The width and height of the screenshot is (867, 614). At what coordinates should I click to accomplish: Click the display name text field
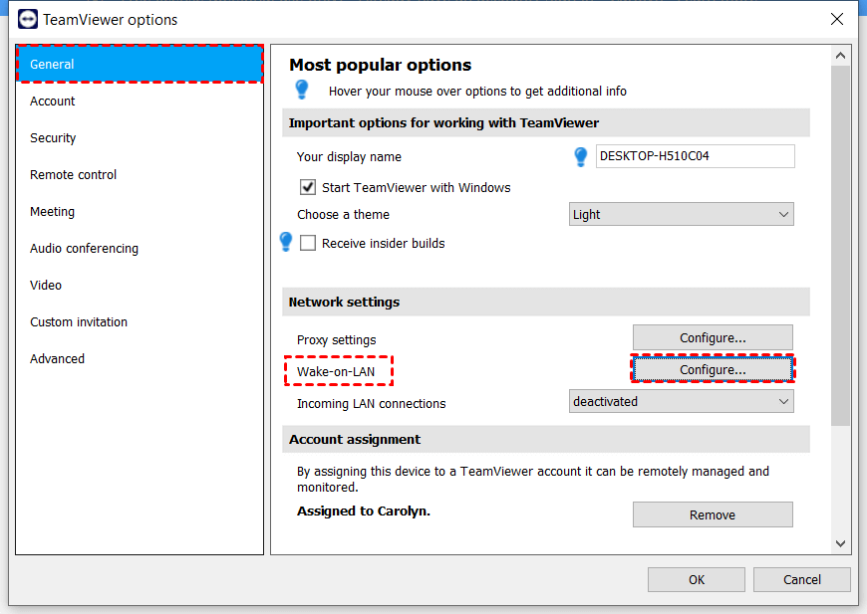click(x=695, y=156)
